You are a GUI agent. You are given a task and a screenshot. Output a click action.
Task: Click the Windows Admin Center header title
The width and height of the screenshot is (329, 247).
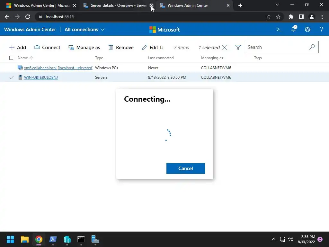tap(30, 30)
